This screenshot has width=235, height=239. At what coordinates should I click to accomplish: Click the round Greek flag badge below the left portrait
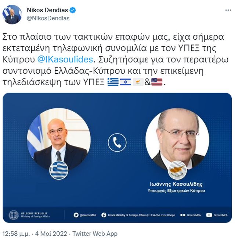pyautogui.click(x=59, y=170)
